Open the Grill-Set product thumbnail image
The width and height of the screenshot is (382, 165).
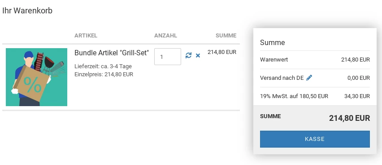37,77
